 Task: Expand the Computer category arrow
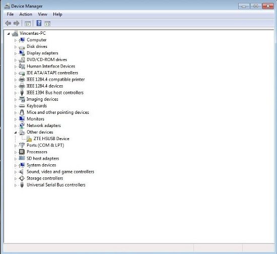pos(16,40)
